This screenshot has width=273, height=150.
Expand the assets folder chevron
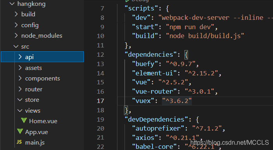(x=20, y=68)
